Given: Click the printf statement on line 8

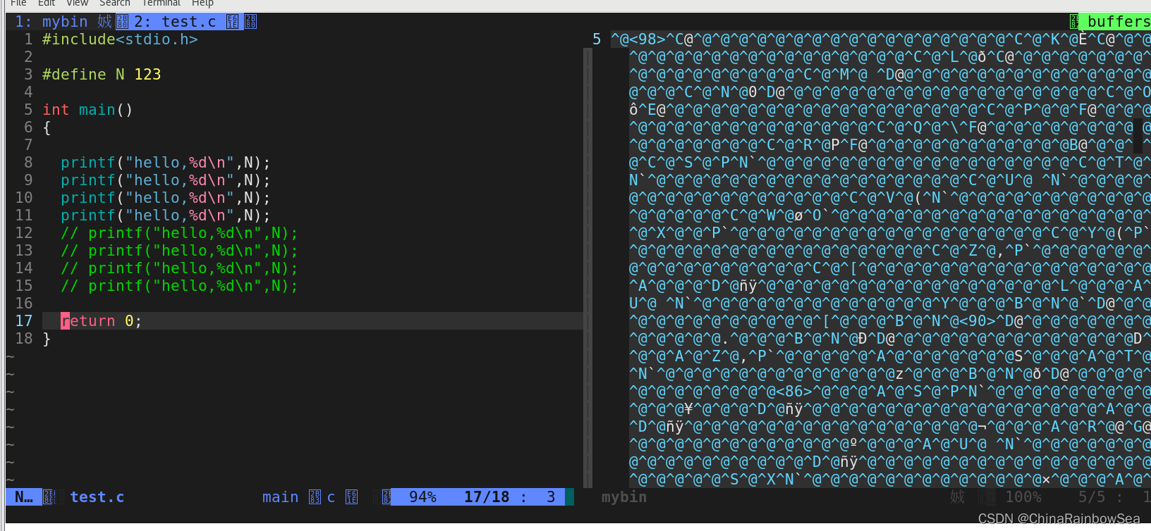Looking at the screenshot, I should 166,163.
